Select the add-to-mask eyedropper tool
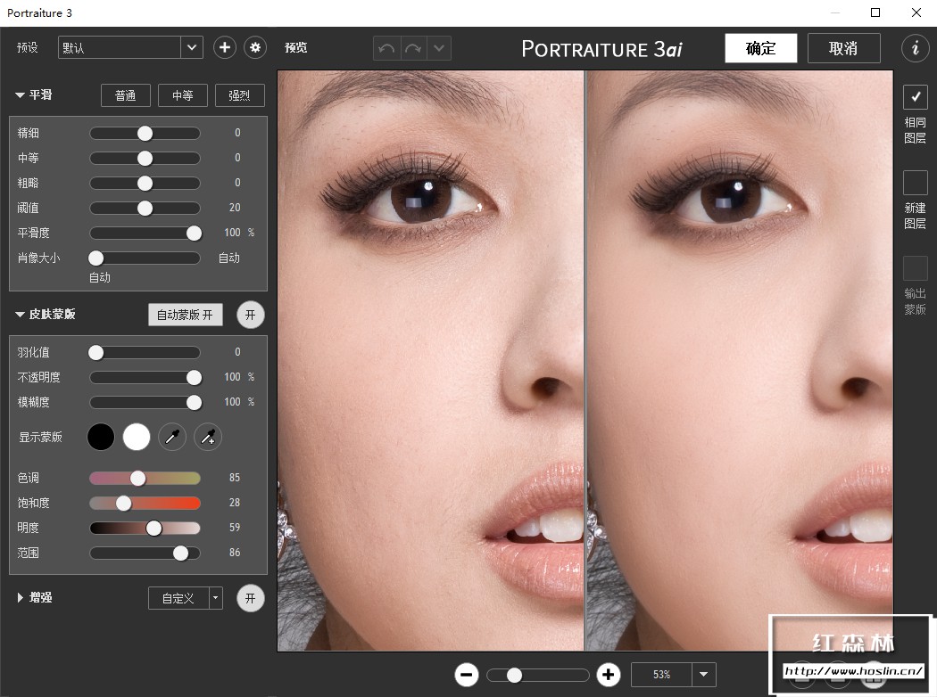This screenshot has width=937, height=697. (x=208, y=438)
